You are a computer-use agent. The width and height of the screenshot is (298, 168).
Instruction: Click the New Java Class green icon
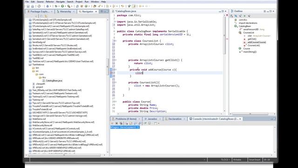tap(86, 6)
